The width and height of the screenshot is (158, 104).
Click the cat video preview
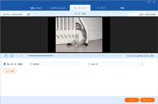pos(79,35)
